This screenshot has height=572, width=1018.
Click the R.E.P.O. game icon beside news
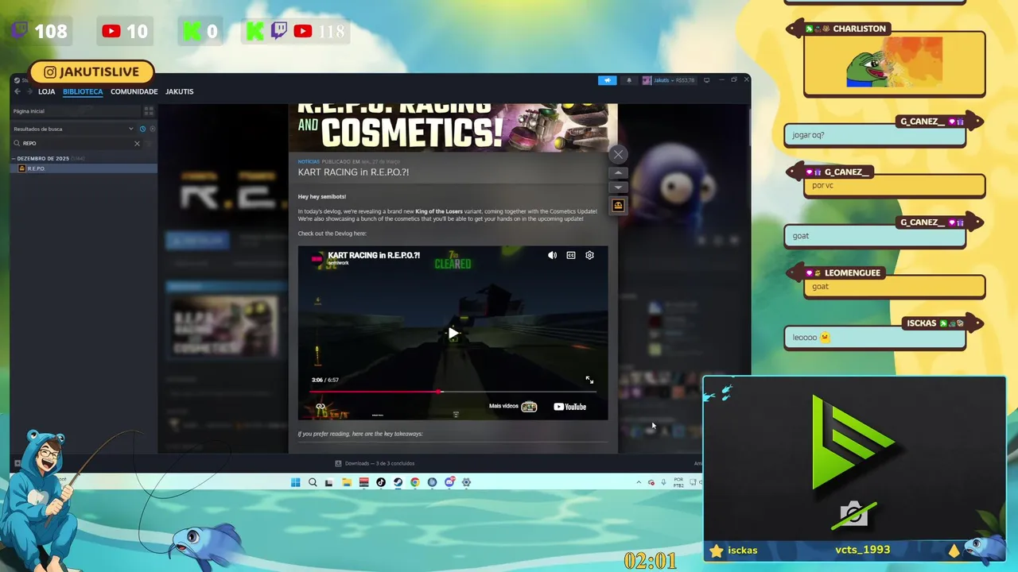pyautogui.click(x=618, y=206)
